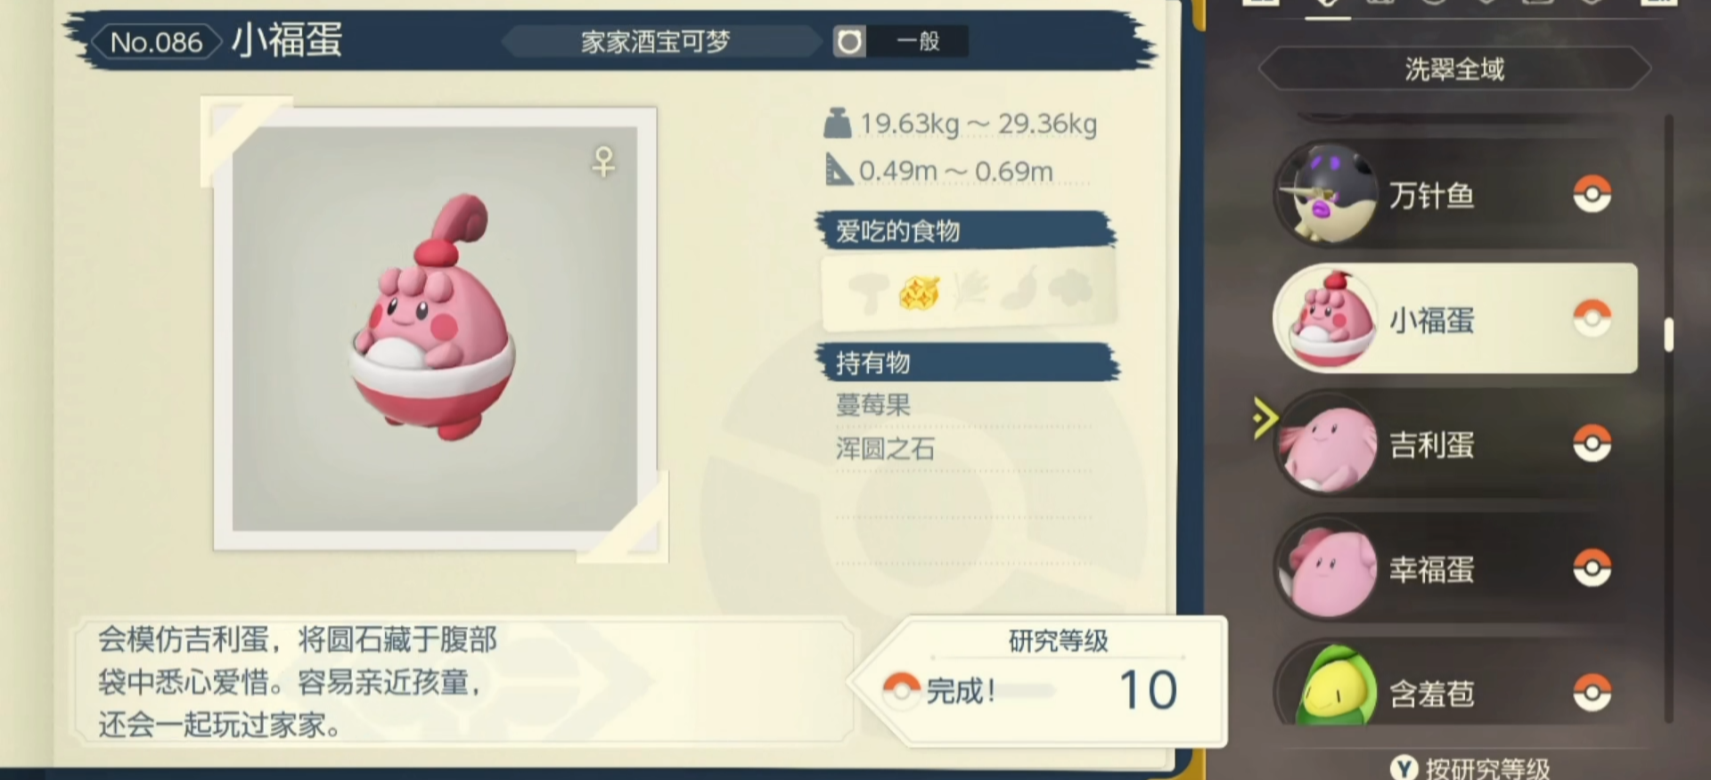Image resolution: width=1711 pixels, height=780 pixels.
Task: Choose the 吉利蛋 list entry
Action: tap(1454, 443)
